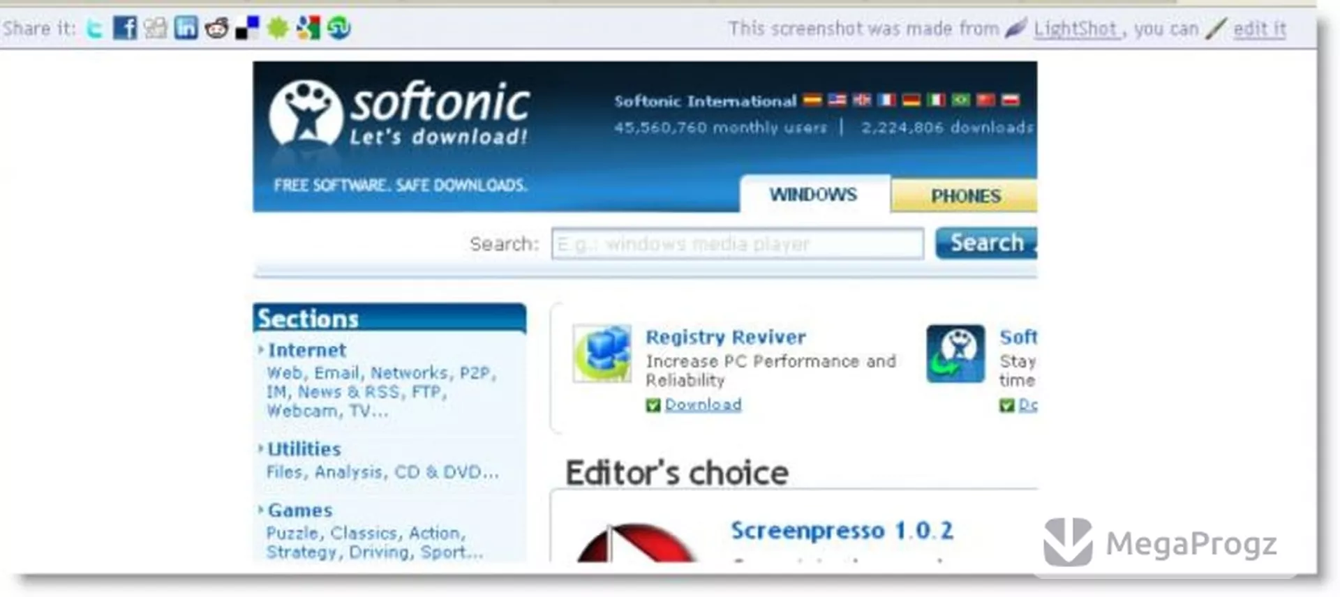The width and height of the screenshot is (1340, 597).
Task: Click 'Softonic International' text
Action: [x=705, y=101]
